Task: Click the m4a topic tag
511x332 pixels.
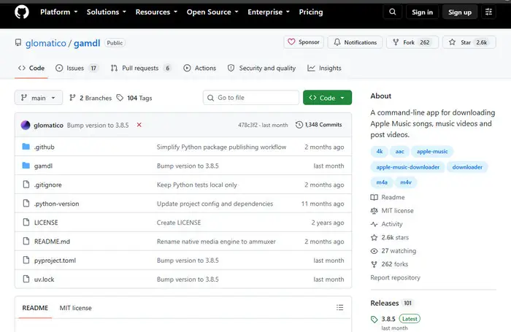Action: [382, 182]
